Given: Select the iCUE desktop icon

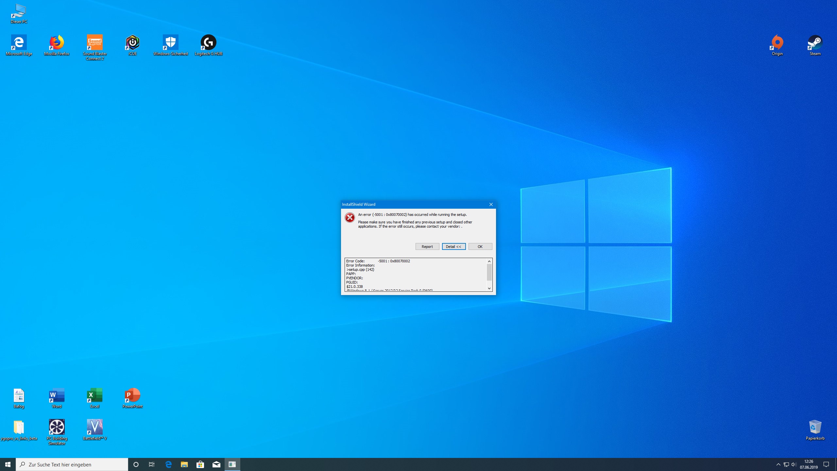Looking at the screenshot, I should [132, 43].
